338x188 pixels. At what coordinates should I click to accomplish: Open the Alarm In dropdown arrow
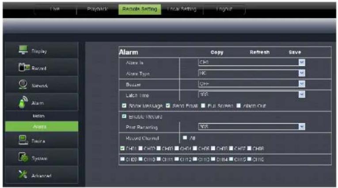(302, 63)
